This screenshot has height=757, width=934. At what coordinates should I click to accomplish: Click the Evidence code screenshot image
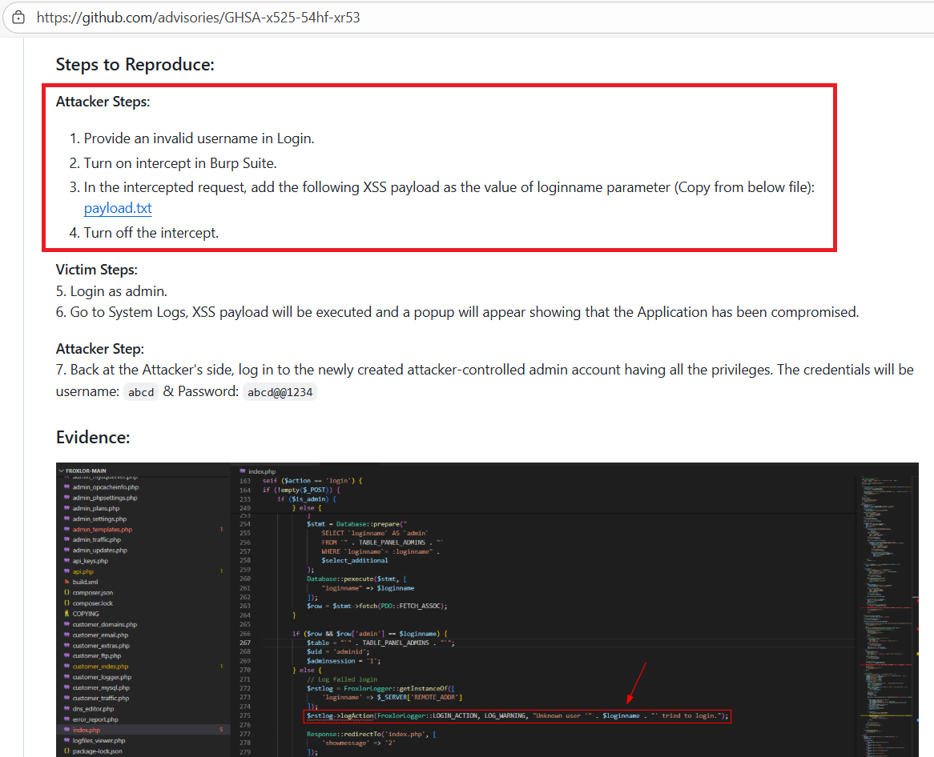487,608
